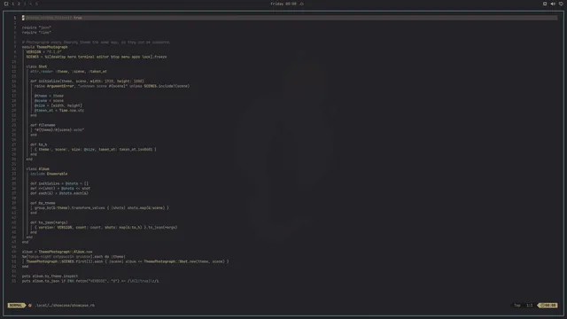This screenshot has height=319, width=567.
Task: Switch to workspace 5
Action: click(36, 4)
